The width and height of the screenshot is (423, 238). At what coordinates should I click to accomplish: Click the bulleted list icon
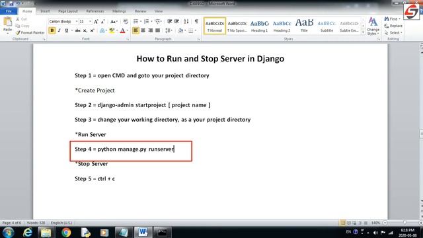tap(135, 21)
